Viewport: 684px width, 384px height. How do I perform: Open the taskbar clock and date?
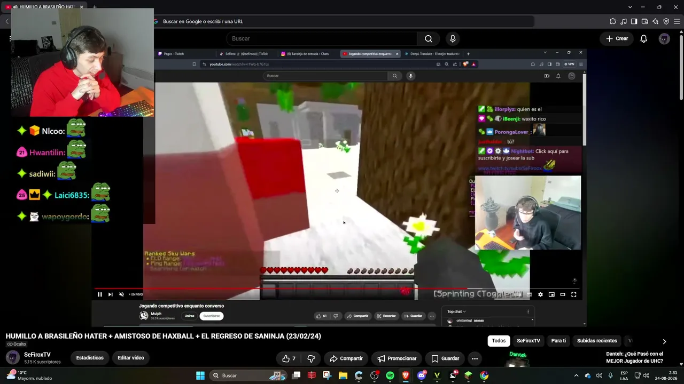667,375
